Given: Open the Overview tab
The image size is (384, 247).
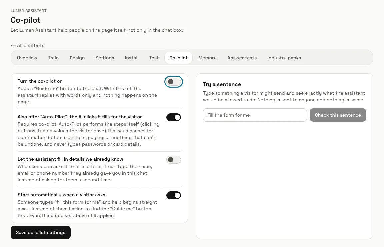Looking at the screenshot, I should (27, 58).
